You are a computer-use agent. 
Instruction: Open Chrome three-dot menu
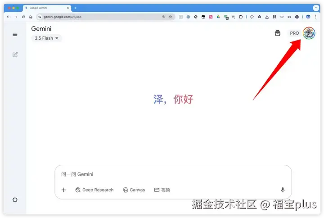[x=315, y=17]
